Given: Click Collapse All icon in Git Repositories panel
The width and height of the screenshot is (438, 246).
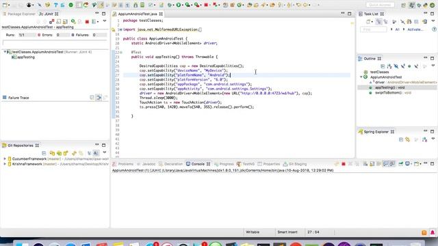Looking at the screenshot, I should [x=44, y=153].
